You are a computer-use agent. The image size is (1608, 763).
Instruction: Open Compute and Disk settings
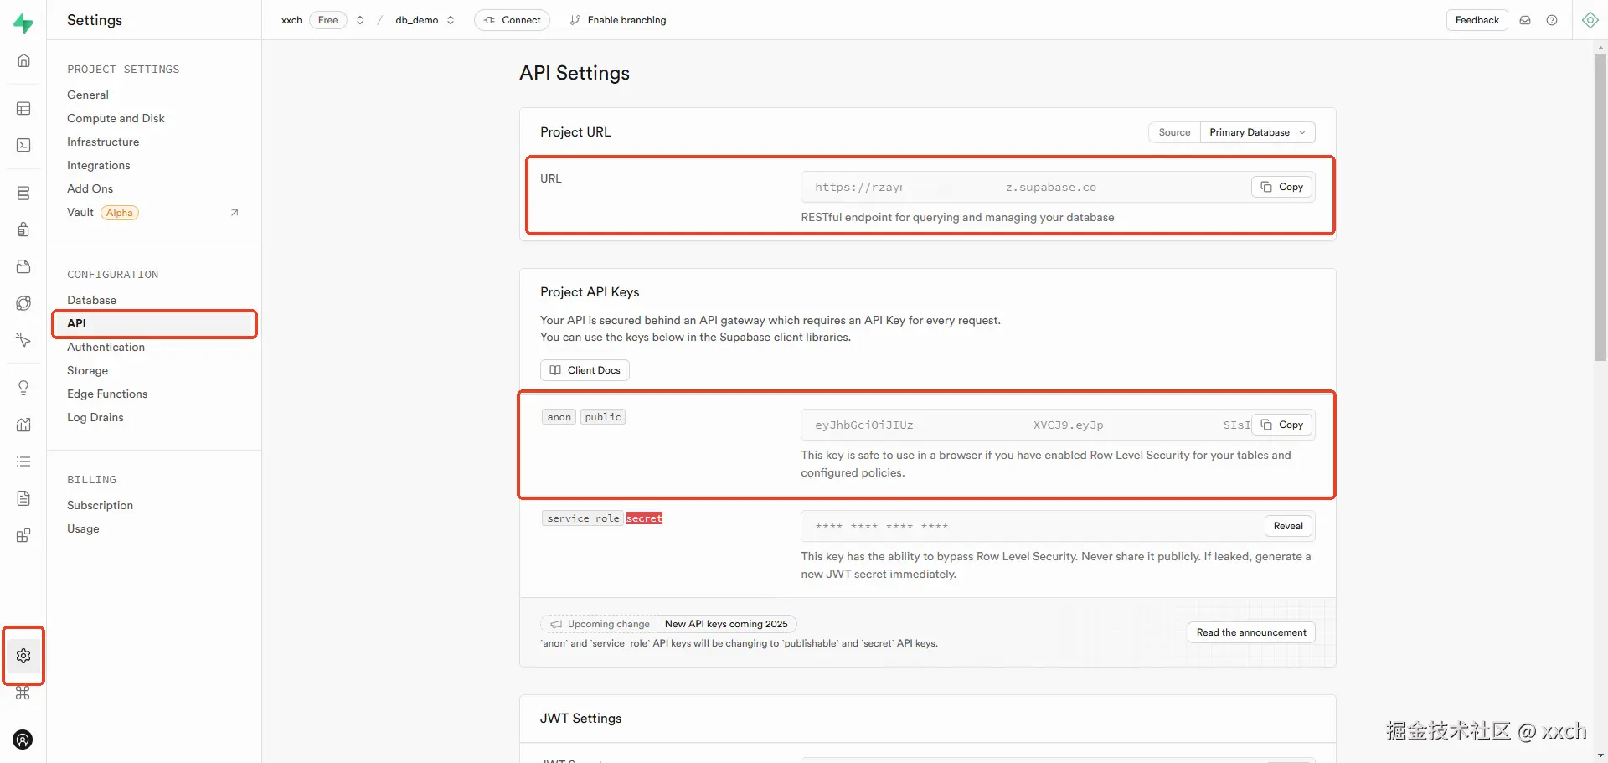116,118
